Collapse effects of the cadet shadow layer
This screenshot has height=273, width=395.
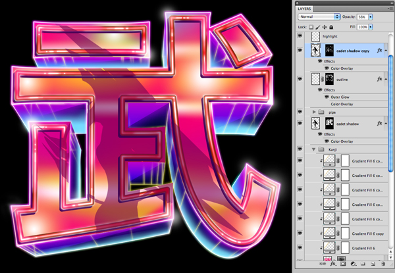click(x=386, y=124)
